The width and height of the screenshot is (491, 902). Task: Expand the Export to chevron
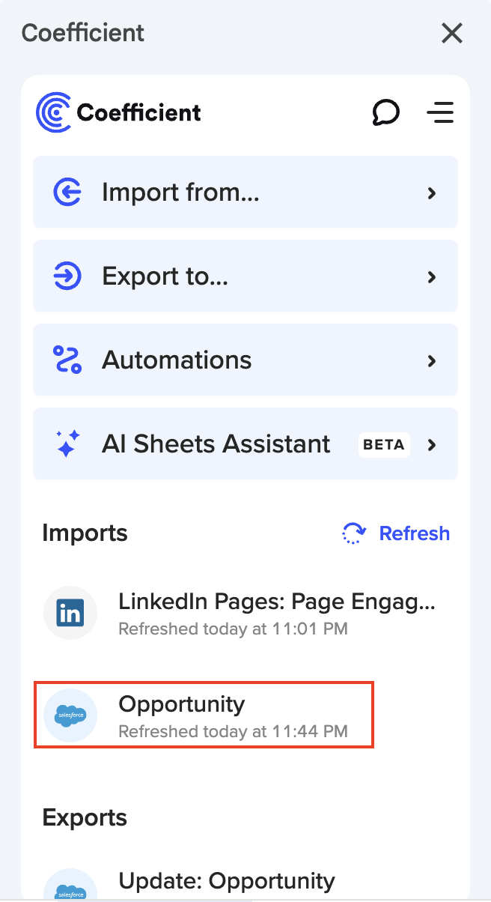pyautogui.click(x=431, y=277)
